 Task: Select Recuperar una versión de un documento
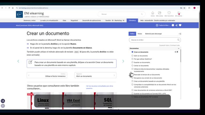coord(148,78)
